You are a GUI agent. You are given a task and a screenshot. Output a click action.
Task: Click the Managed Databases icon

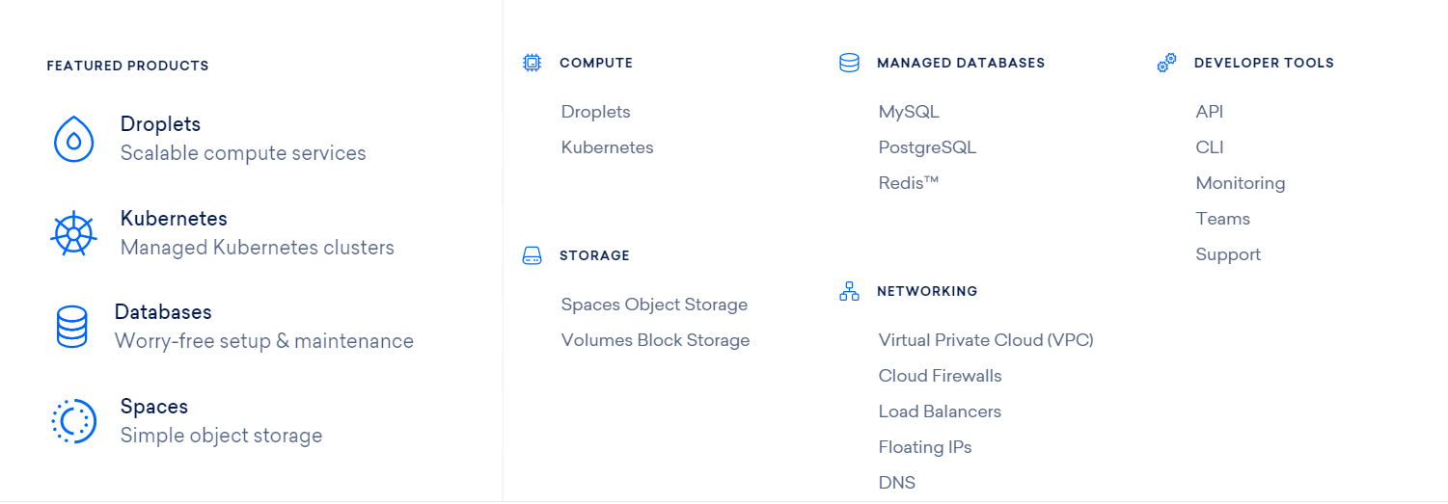tap(849, 63)
